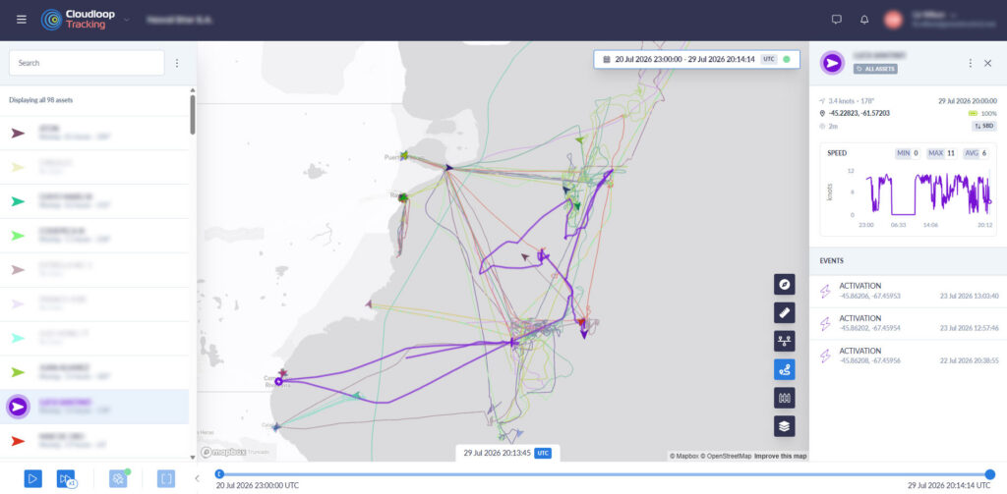Select the dusty pink arrow asset row
The width and height of the screenshot is (1007, 494).
94,269
